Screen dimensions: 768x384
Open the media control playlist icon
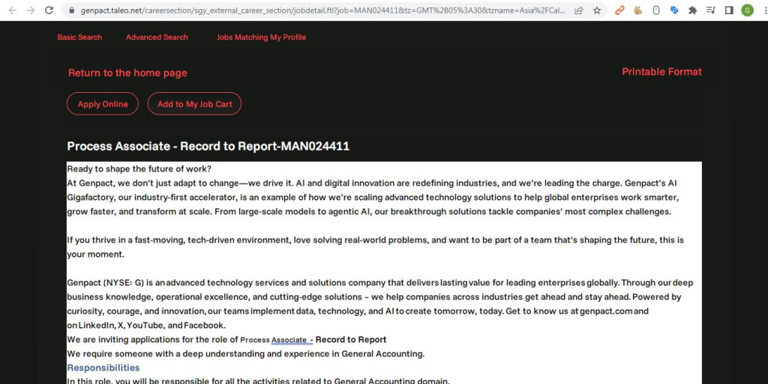[x=711, y=10]
